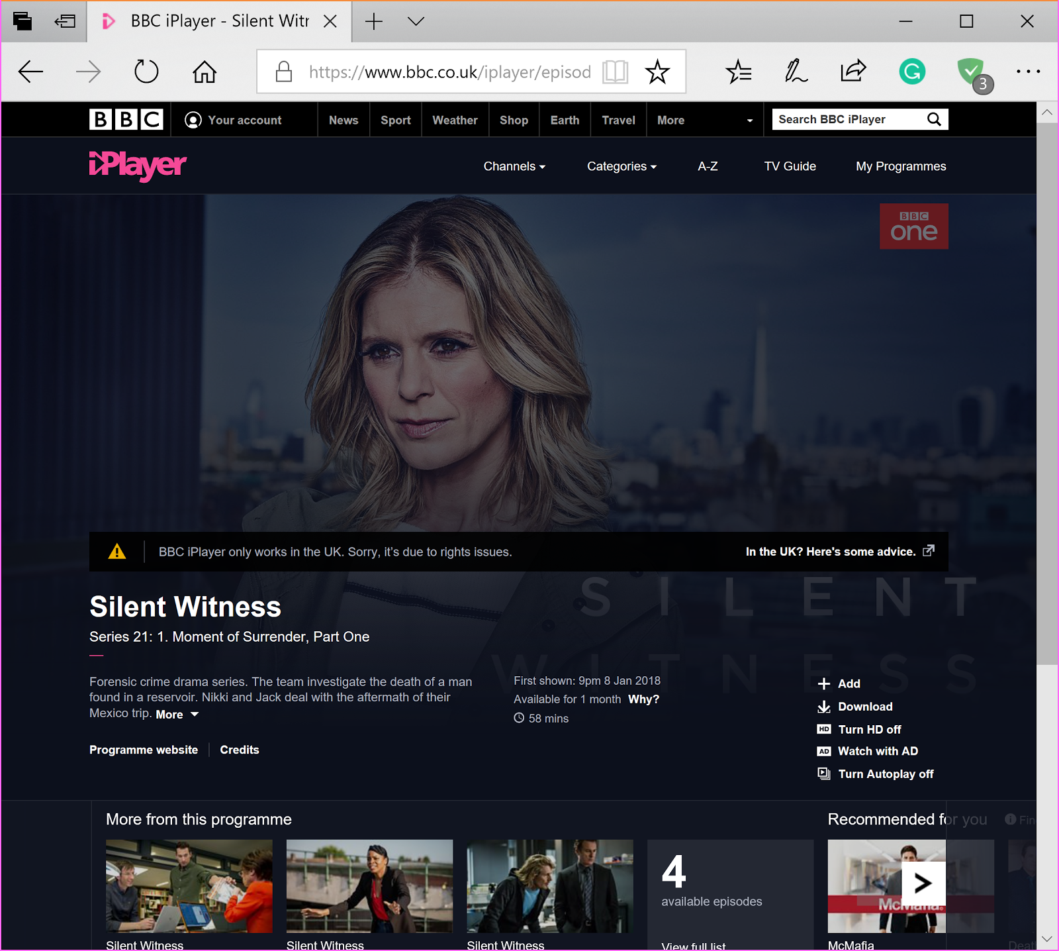Open the TV Guide
1059x951 pixels.
790,166
